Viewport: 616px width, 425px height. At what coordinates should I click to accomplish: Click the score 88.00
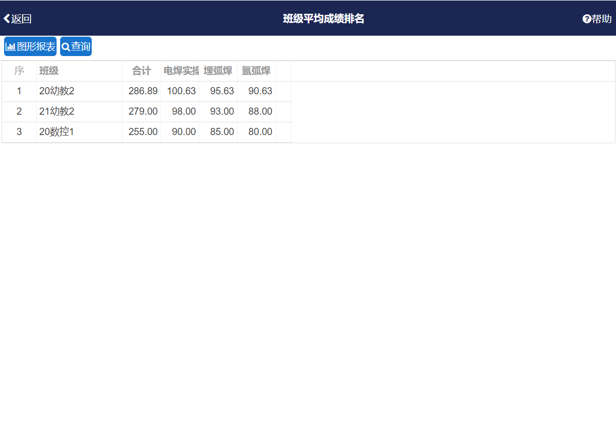tap(256, 112)
